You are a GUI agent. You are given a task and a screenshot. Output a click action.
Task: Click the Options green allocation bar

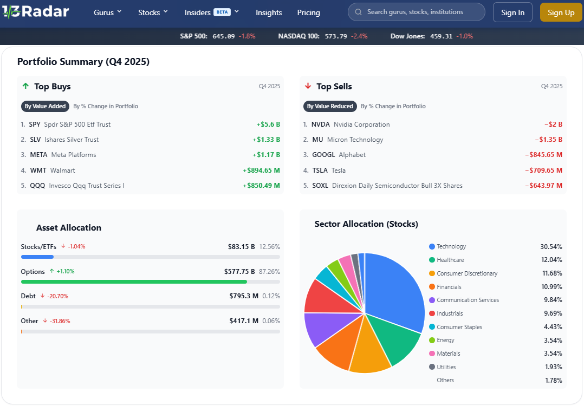pos(134,281)
